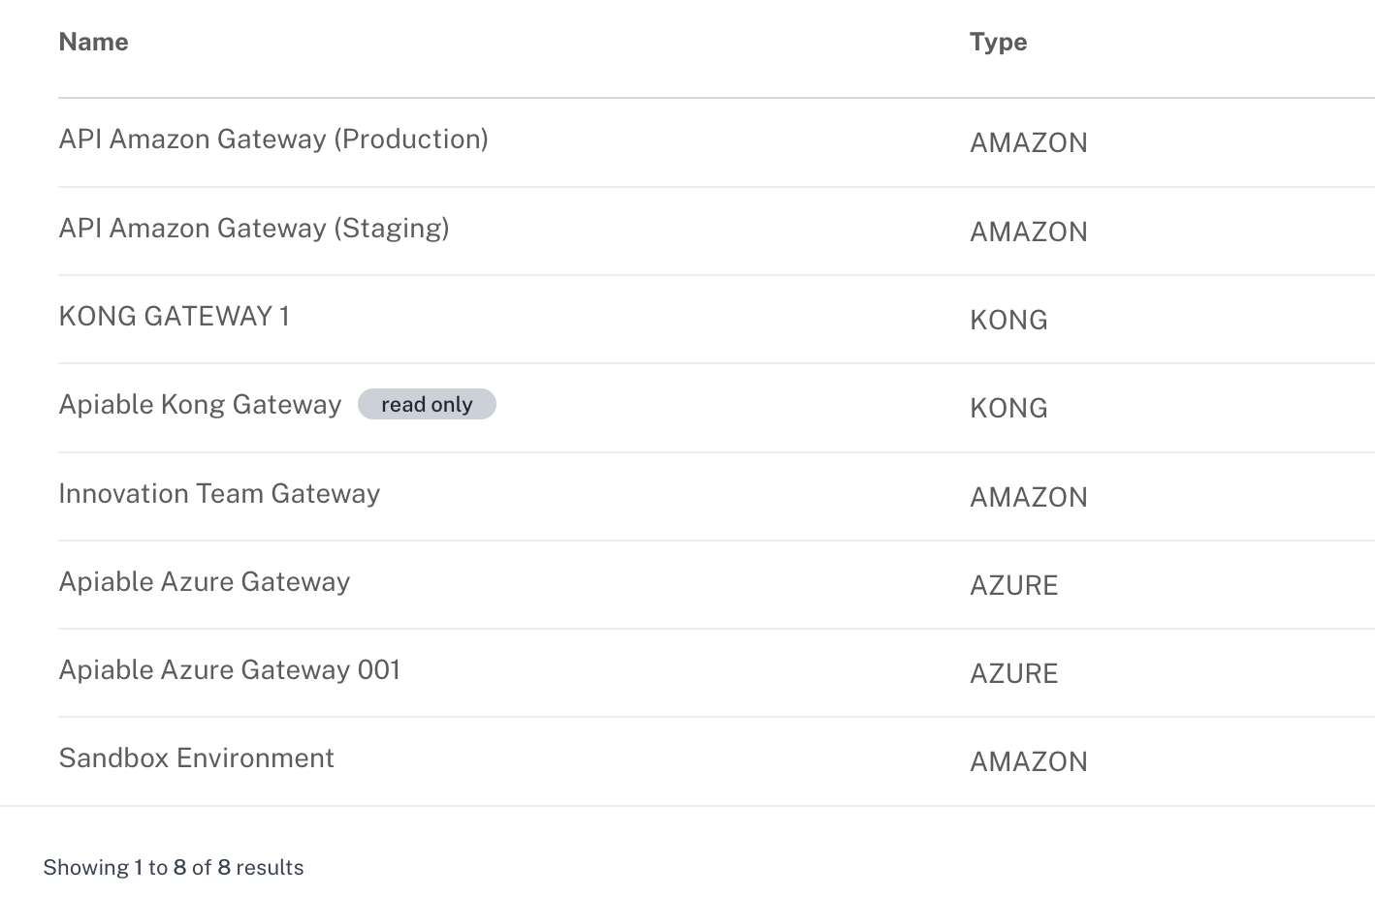Click the read only badge
Image resolution: width=1375 pixels, height=897 pixels.
pos(427,404)
